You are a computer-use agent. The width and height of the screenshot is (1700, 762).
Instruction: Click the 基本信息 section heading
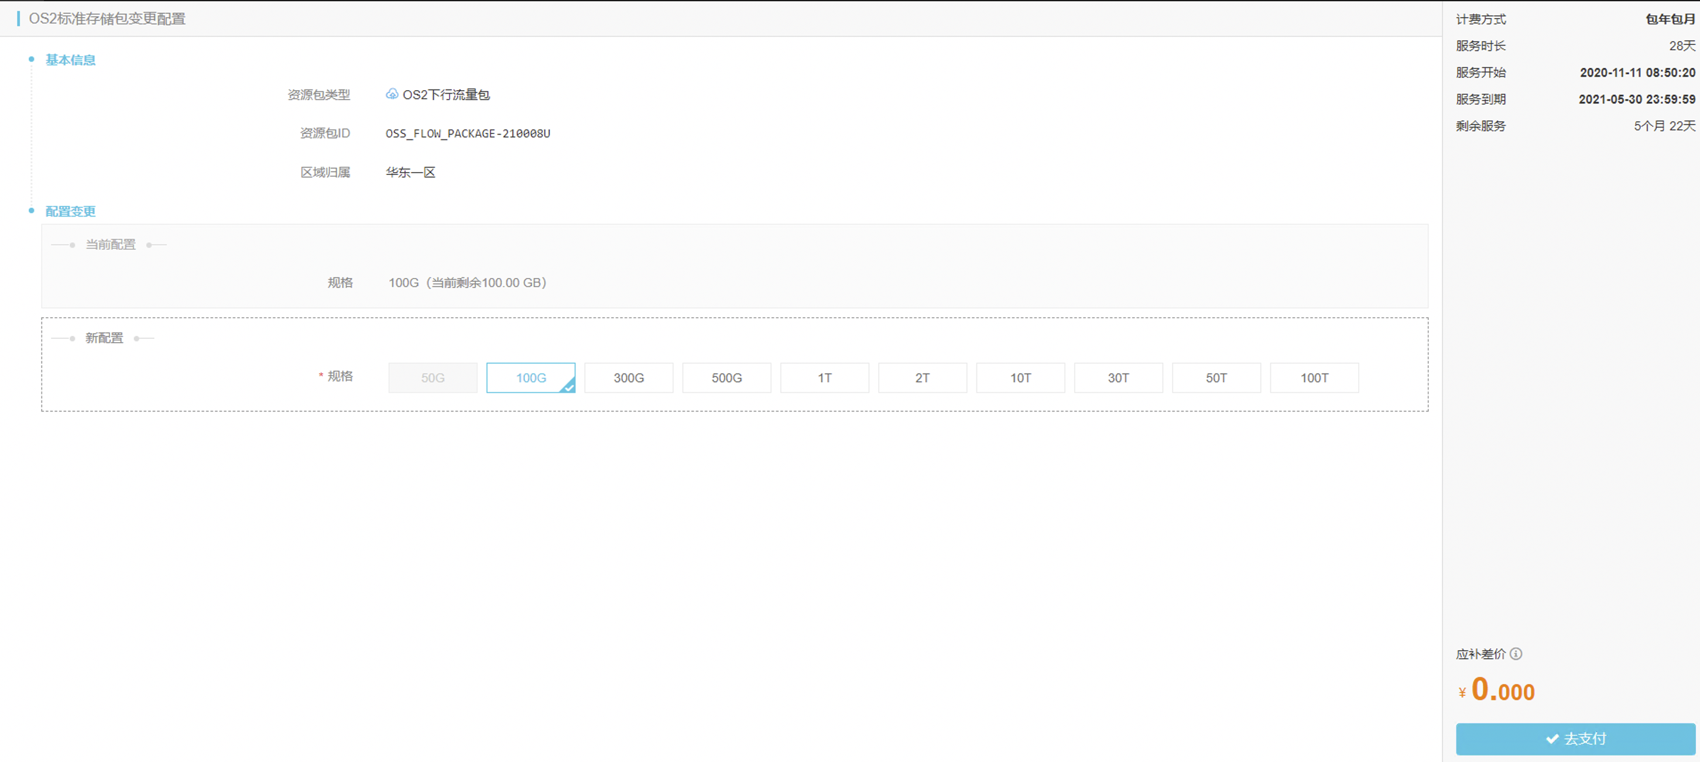click(71, 60)
